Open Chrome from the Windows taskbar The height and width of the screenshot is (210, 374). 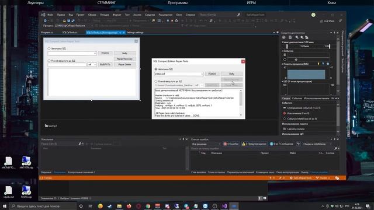(x=148, y=206)
